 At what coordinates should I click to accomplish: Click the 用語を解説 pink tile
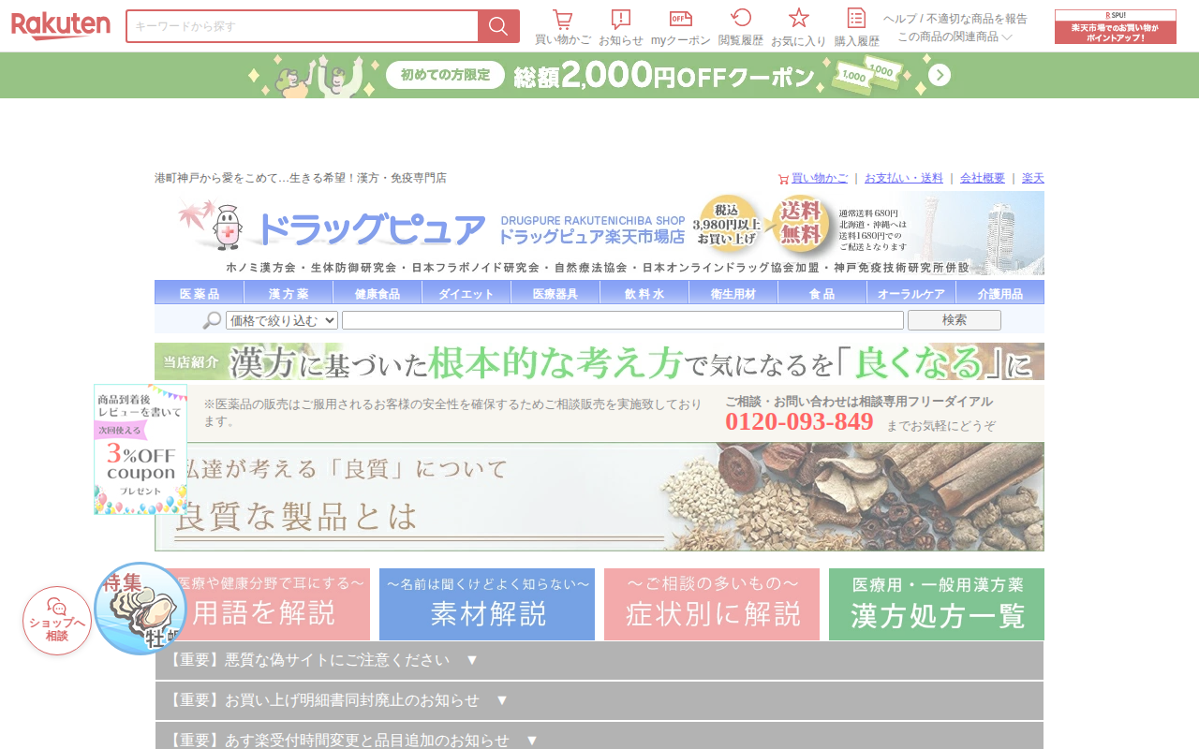point(262,604)
